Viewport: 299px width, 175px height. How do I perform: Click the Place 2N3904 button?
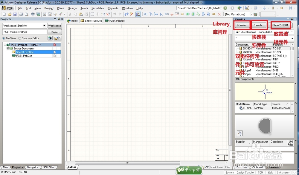tap(280, 25)
